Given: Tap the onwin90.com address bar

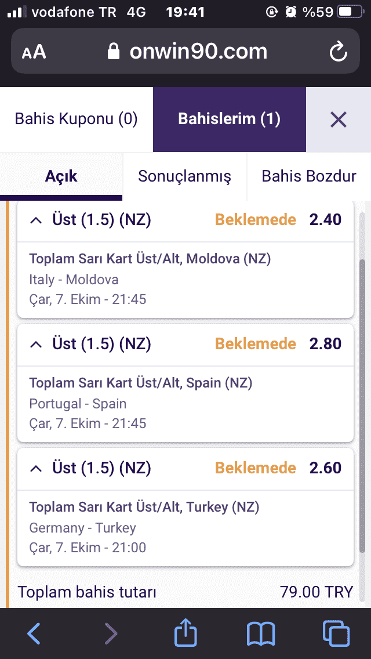Looking at the screenshot, I should [185, 51].
